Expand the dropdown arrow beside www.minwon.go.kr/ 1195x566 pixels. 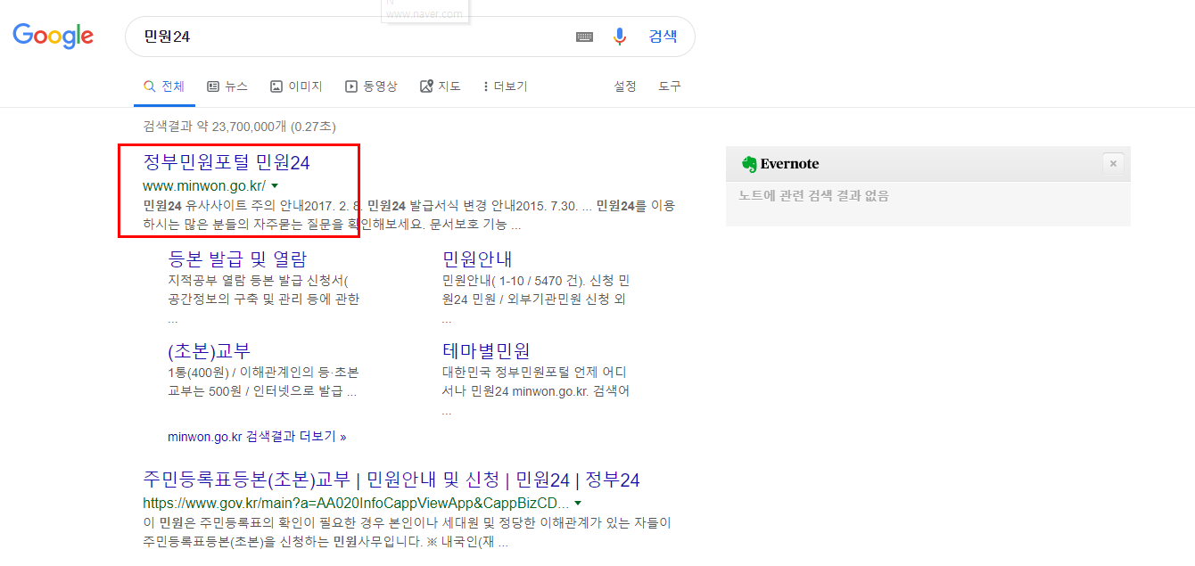tap(275, 186)
